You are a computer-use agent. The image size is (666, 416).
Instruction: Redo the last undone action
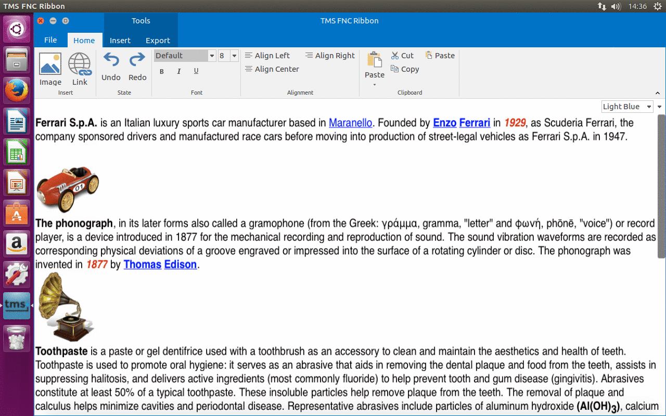[137, 66]
